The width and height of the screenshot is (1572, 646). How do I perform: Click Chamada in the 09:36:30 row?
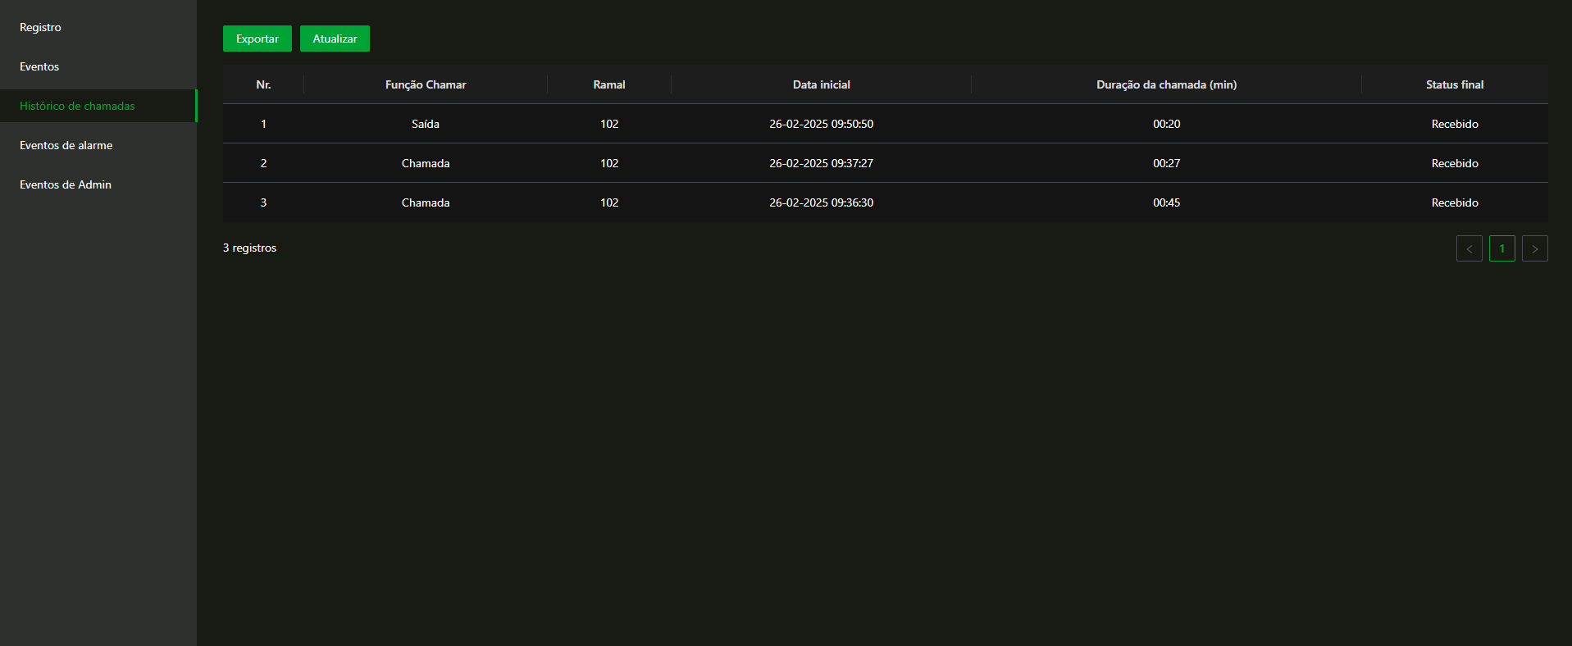[x=426, y=202]
